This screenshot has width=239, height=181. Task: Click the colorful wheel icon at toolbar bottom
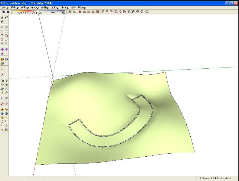click(x=6, y=130)
